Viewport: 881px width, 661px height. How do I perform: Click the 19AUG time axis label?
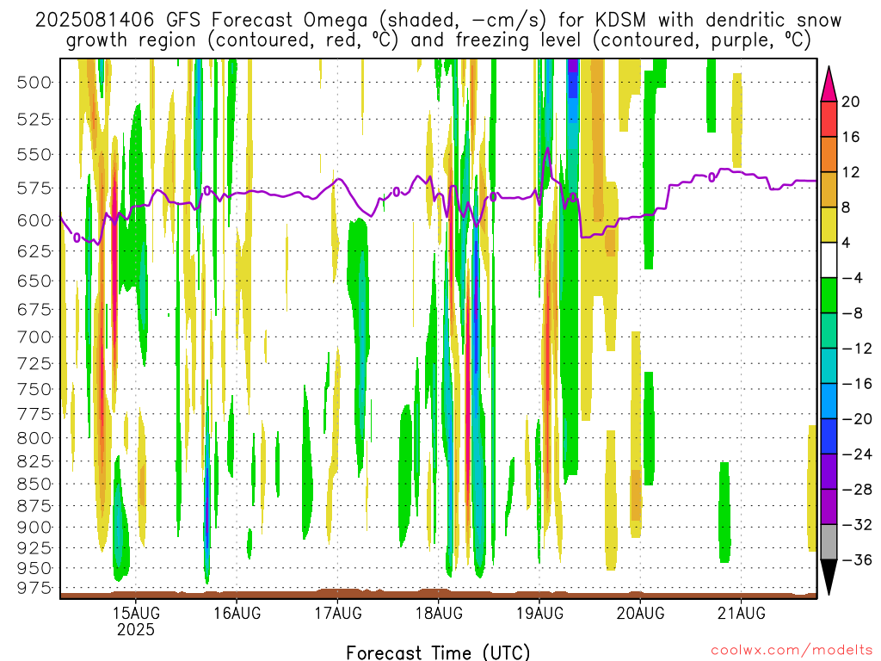(539, 613)
